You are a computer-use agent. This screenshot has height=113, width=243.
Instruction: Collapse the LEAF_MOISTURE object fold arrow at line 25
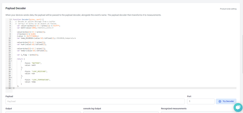coord(12,69)
